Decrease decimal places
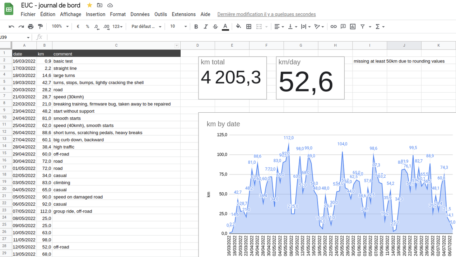This screenshot has width=456, height=257. [x=97, y=27]
